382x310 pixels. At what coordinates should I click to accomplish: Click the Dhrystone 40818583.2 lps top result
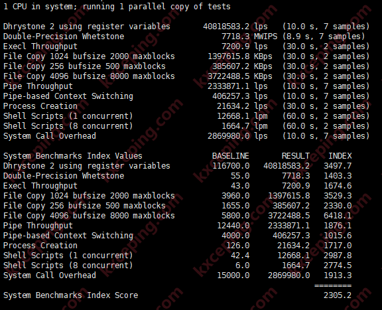(x=235, y=27)
